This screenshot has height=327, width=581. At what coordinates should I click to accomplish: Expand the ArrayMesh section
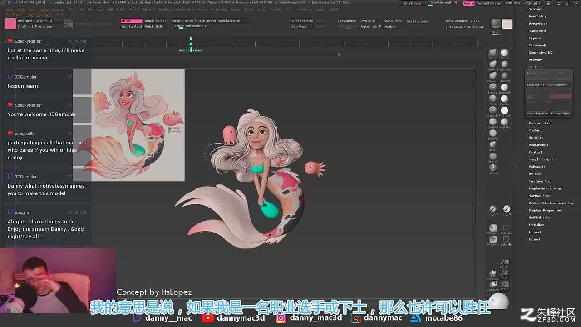coord(538,24)
